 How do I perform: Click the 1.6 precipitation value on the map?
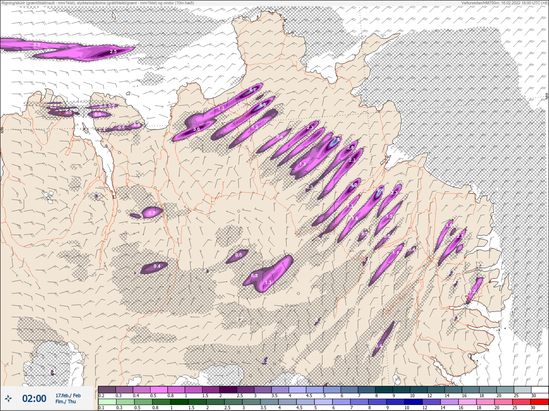[x=355, y=218]
